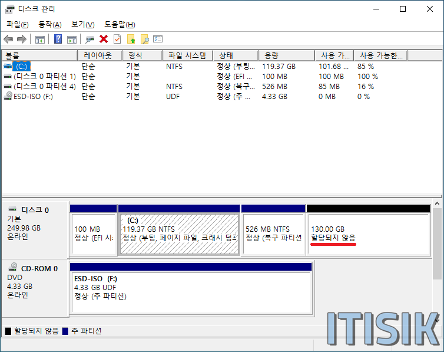Click the red X Delete icon
Viewport: 444px width, 352px height.
pyautogui.click(x=104, y=39)
